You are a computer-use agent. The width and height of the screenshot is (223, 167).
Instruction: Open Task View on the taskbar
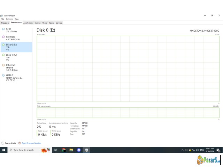coord(55,150)
